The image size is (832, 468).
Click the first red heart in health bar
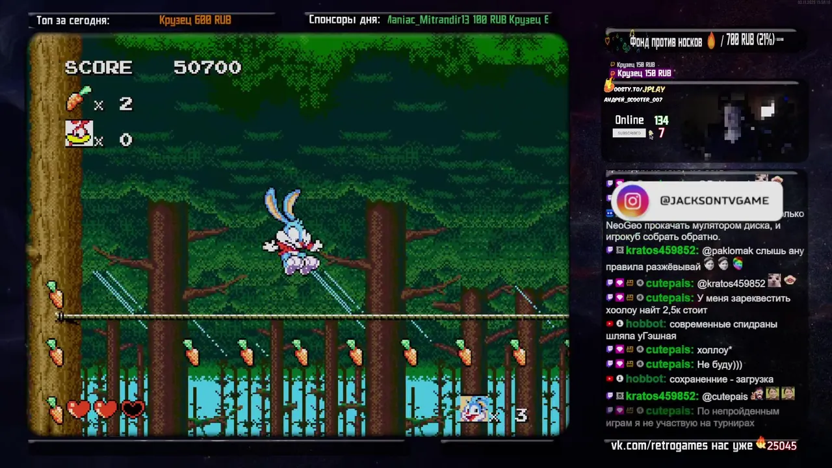pyautogui.click(x=79, y=409)
